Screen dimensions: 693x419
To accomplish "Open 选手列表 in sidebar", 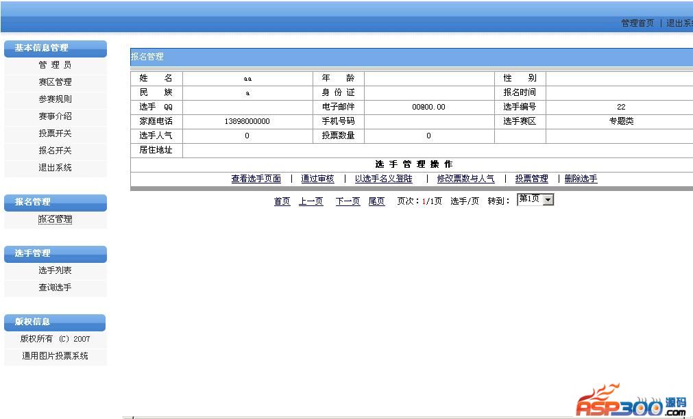I will point(55,270).
